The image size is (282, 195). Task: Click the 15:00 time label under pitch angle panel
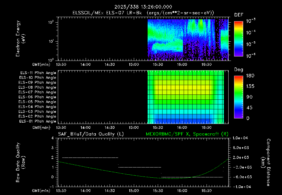tap(134, 128)
